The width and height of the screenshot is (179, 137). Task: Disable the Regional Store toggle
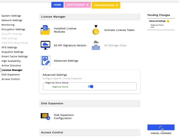pos(91,87)
